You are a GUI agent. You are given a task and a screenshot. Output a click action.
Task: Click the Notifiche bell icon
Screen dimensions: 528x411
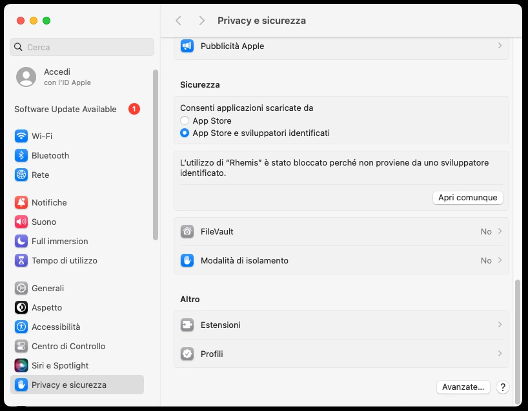(21, 202)
